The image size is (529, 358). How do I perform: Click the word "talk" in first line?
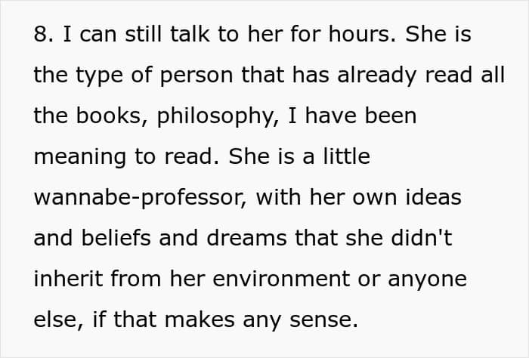point(190,34)
